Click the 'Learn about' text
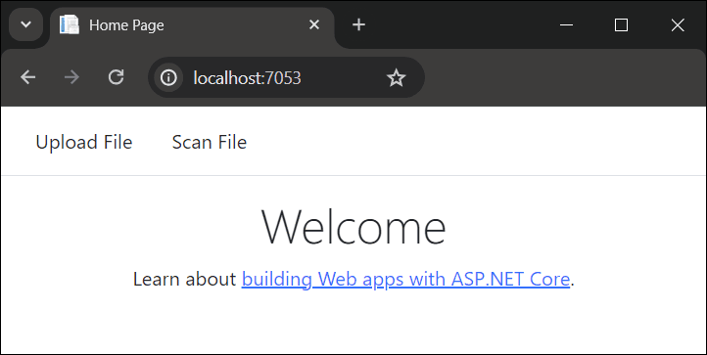The image size is (707, 355). [184, 280]
